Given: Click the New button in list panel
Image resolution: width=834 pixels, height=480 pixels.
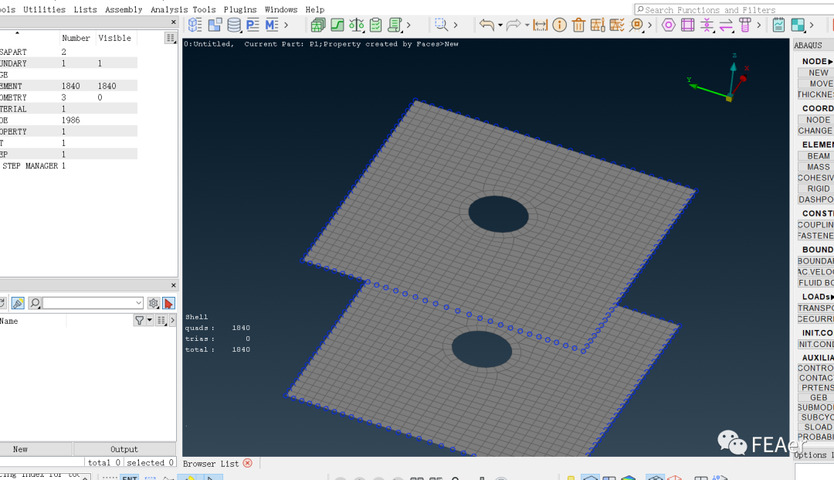Looking at the screenshot, I should pos(20,449).
